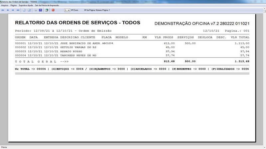Click the MODELO column header

pyautogui.click(x=122, y=37)
